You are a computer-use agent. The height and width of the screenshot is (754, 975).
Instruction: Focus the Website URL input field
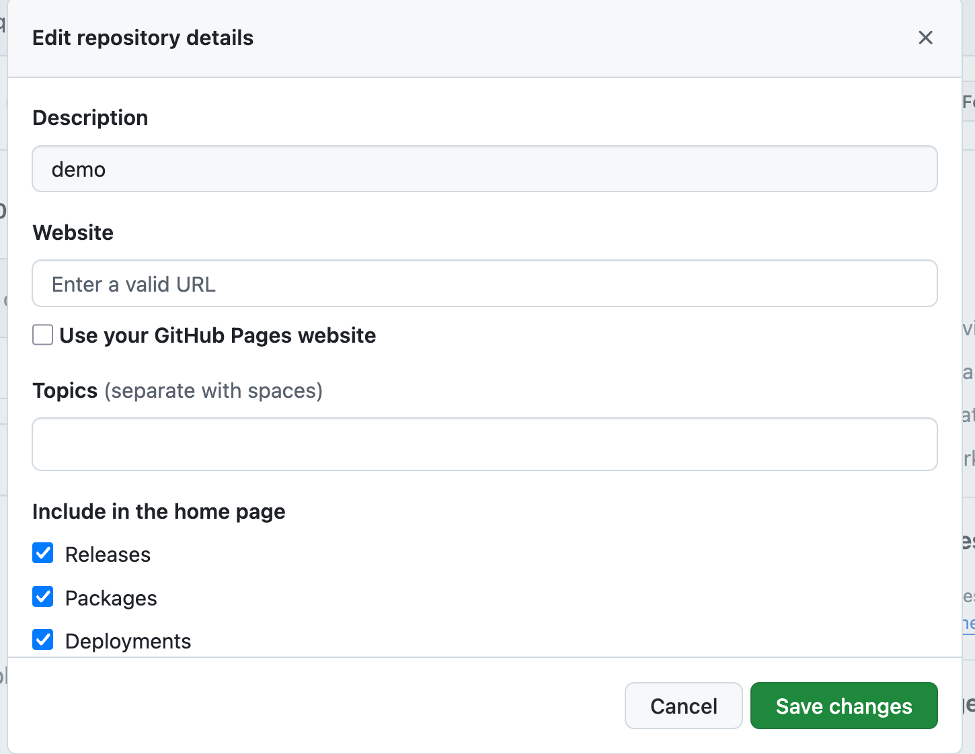tap(484, 284)
